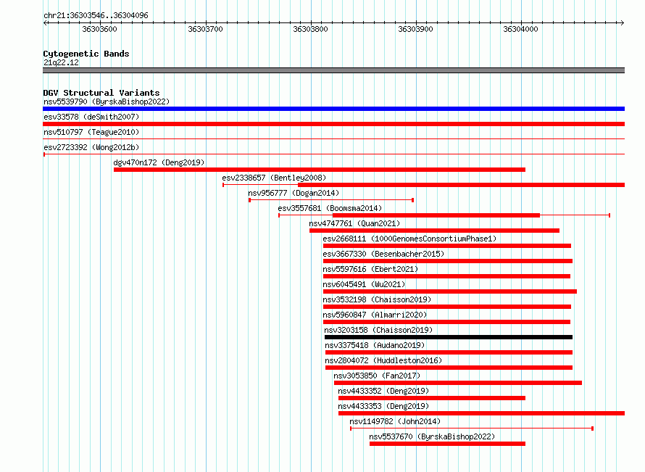645x472 pixels.
Task: Click dgv470n172 (Deng2019) label
Action: click(159, 162)
